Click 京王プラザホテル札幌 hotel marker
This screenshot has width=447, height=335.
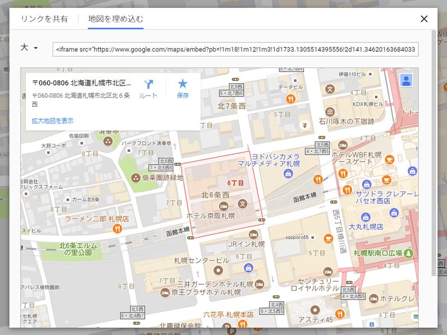pyautogui.click(x=165, y=293)
